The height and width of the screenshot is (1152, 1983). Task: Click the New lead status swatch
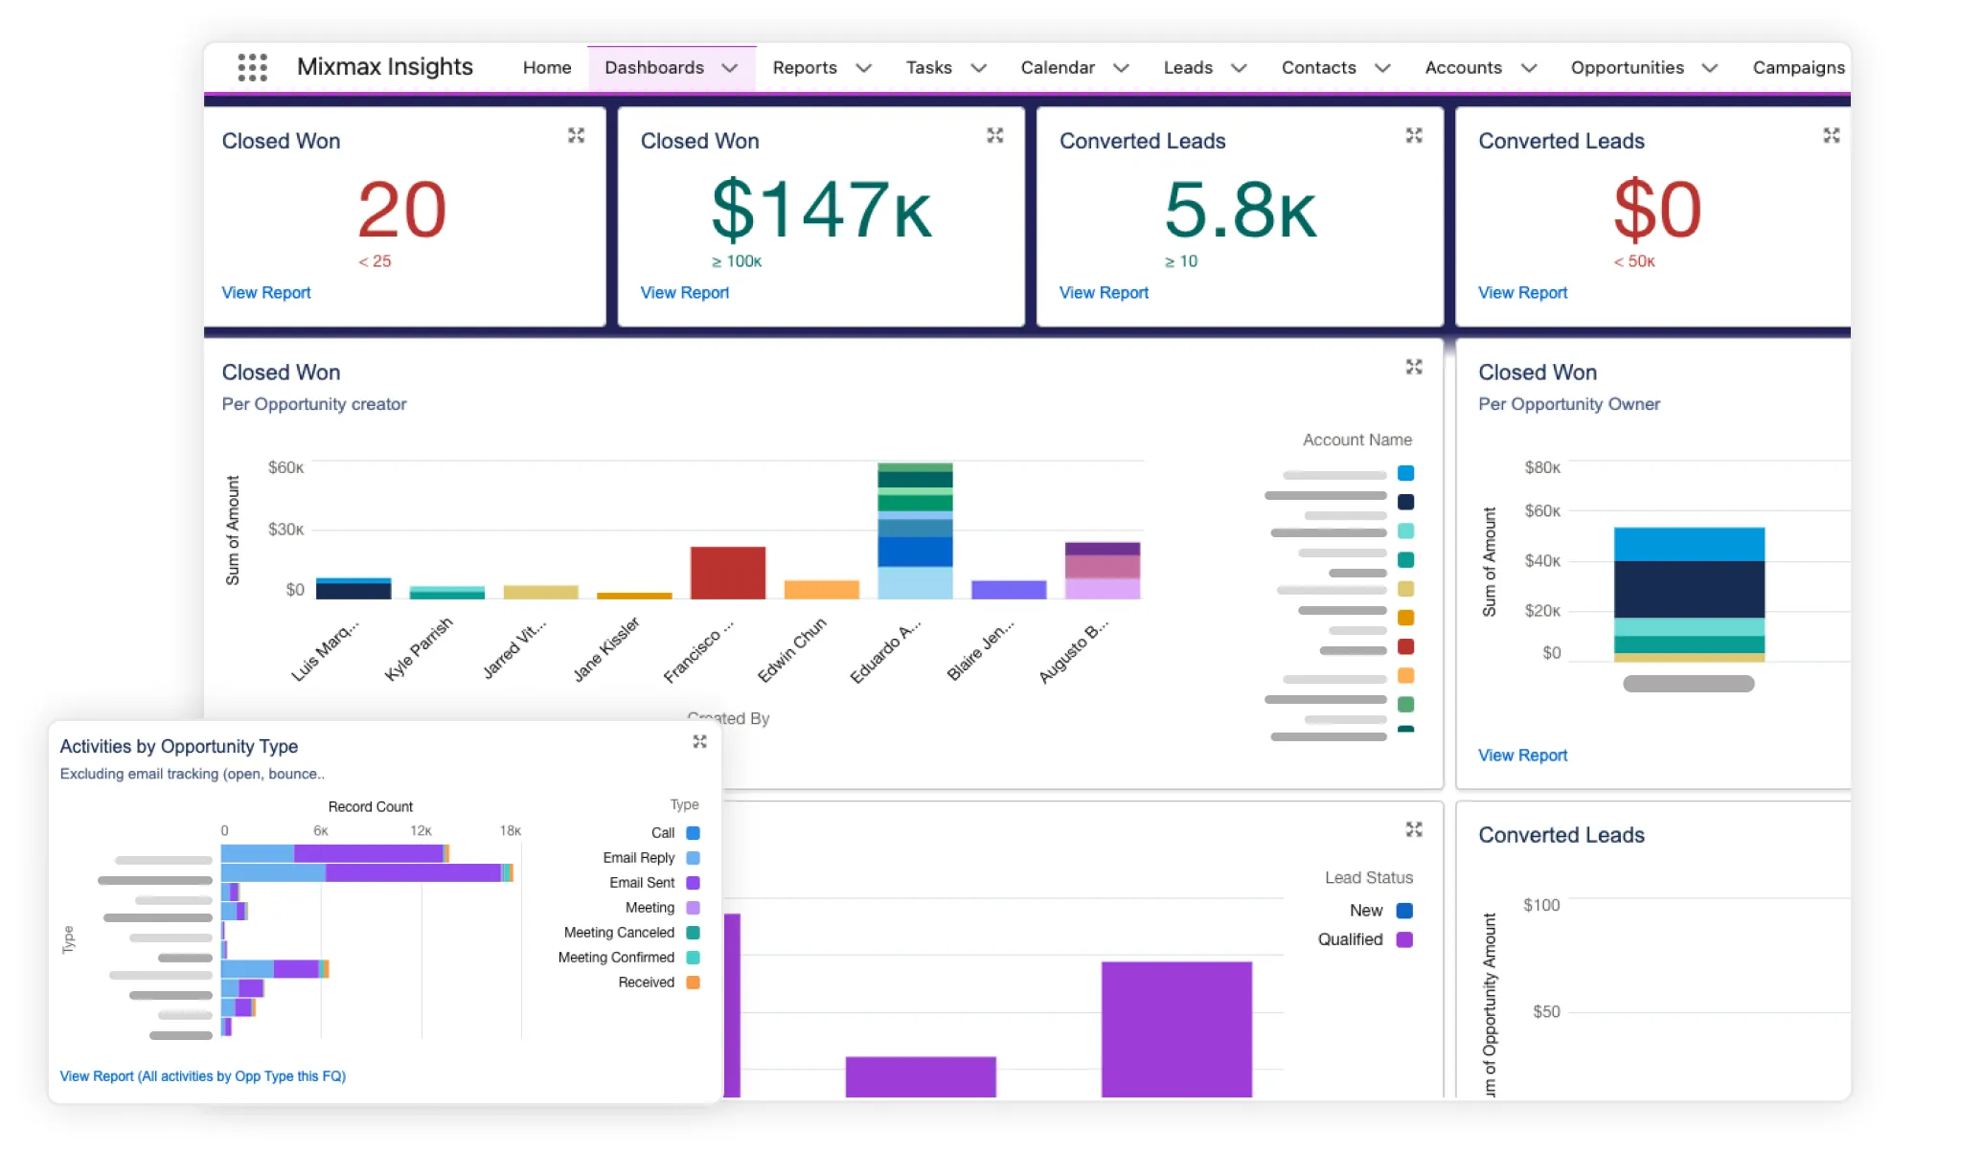point(1405,911)
